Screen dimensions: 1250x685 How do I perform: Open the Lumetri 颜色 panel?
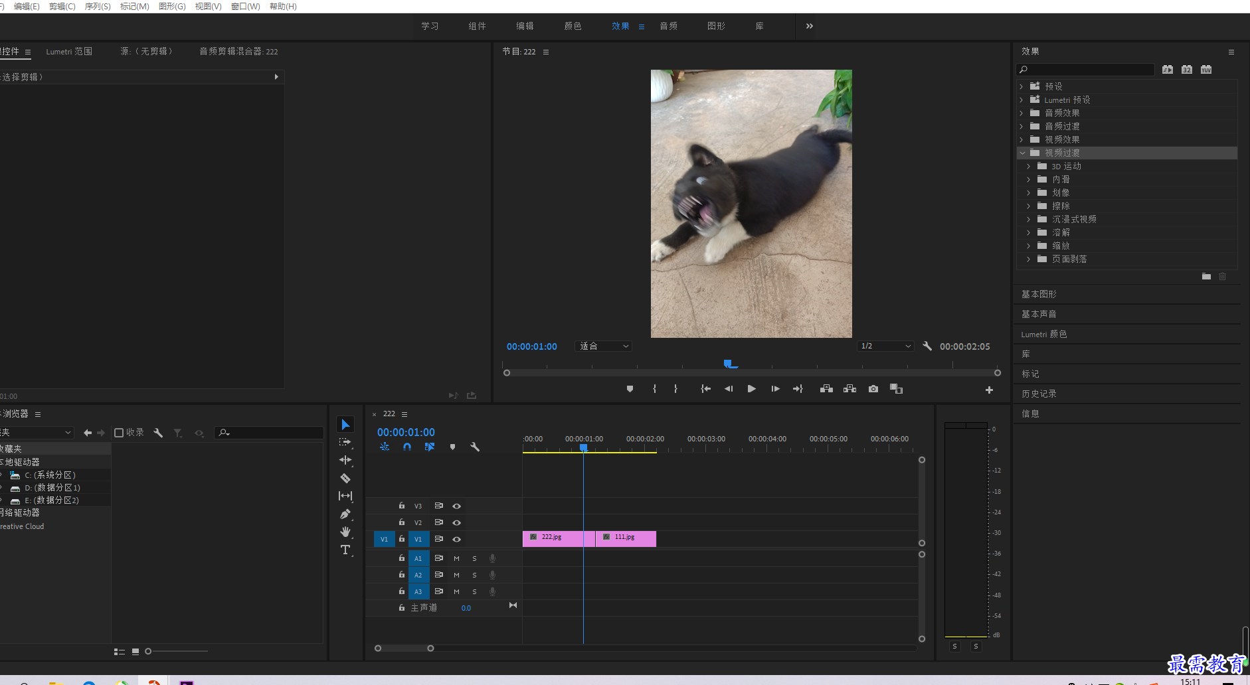[1044, 334]
